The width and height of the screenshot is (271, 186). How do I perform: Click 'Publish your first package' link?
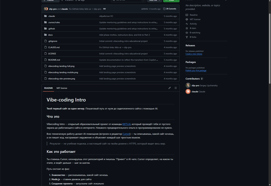[x=196, y=70]
